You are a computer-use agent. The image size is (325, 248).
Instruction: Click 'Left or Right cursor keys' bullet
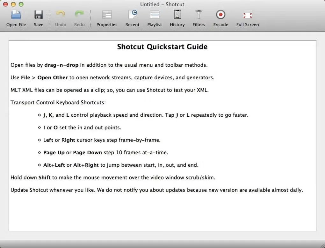tap(102, 140)
